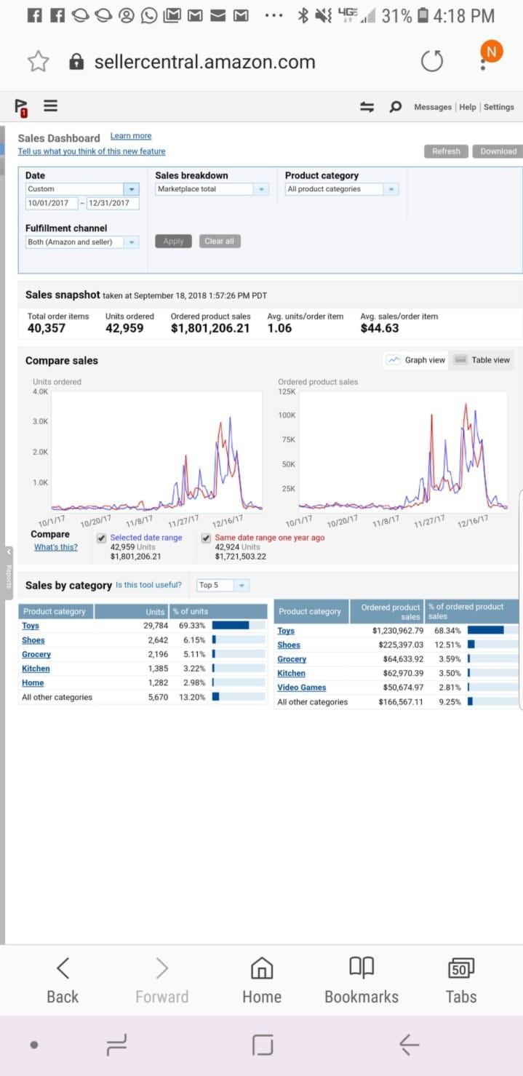
Task: Click the % of units column header
Action: 218,612
